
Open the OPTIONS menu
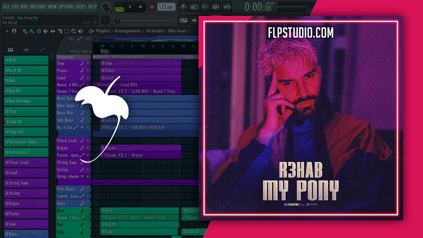point(66,7)
